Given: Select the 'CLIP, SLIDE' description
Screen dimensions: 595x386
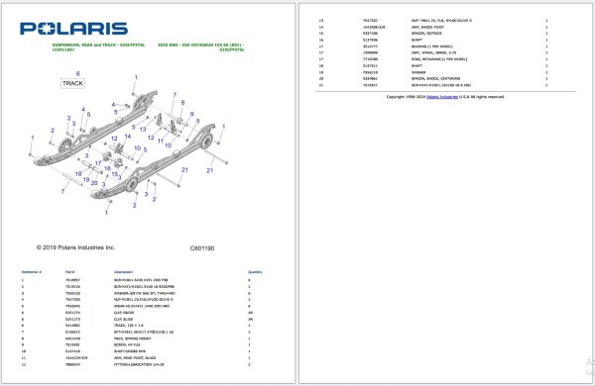Looking at the screenshot, I should click(124, 320).
